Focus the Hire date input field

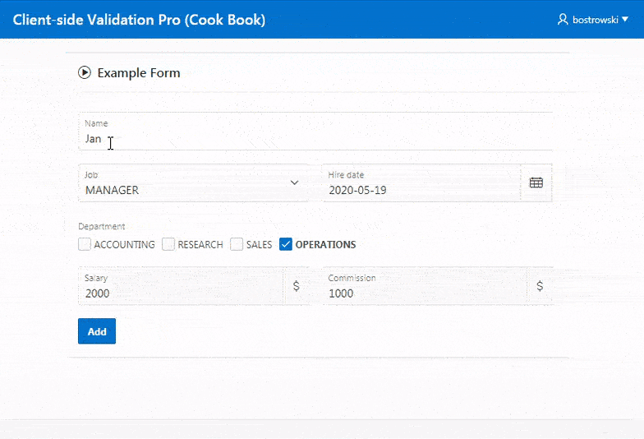[x=419, y=190]
